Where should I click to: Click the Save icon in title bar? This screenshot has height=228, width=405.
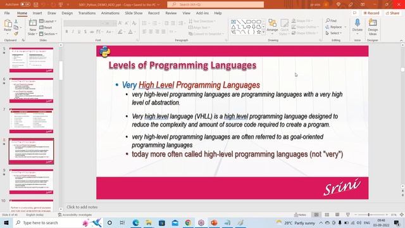click(36, 4)
